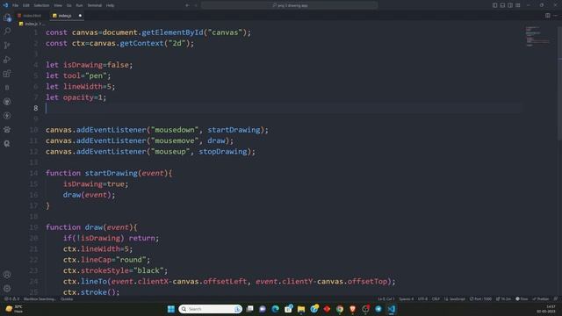The width and height of the screenshot is (562, 316).
Task: Go back with the navigation arrow
Action: [x=187, y=5]
